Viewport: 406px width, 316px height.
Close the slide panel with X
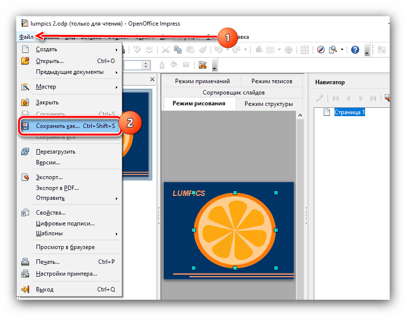[x=152, y=80]
